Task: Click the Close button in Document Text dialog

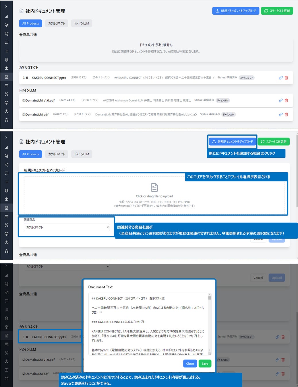Action: coord(190,363)
